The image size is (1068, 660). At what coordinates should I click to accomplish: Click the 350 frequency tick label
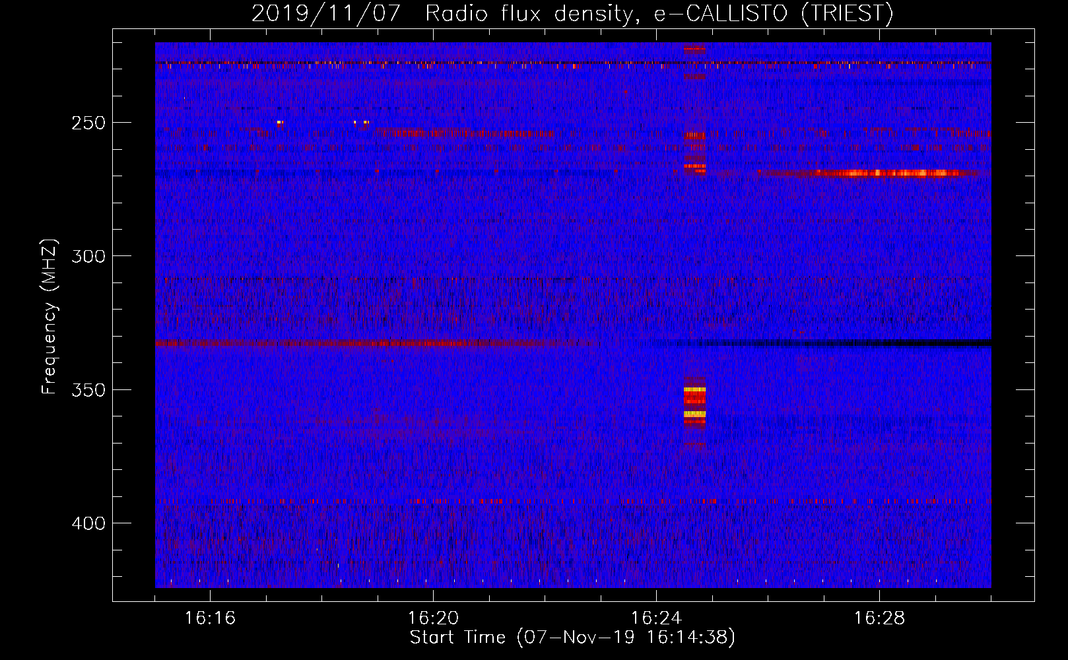pyautogui.click(x=88, y=390)
